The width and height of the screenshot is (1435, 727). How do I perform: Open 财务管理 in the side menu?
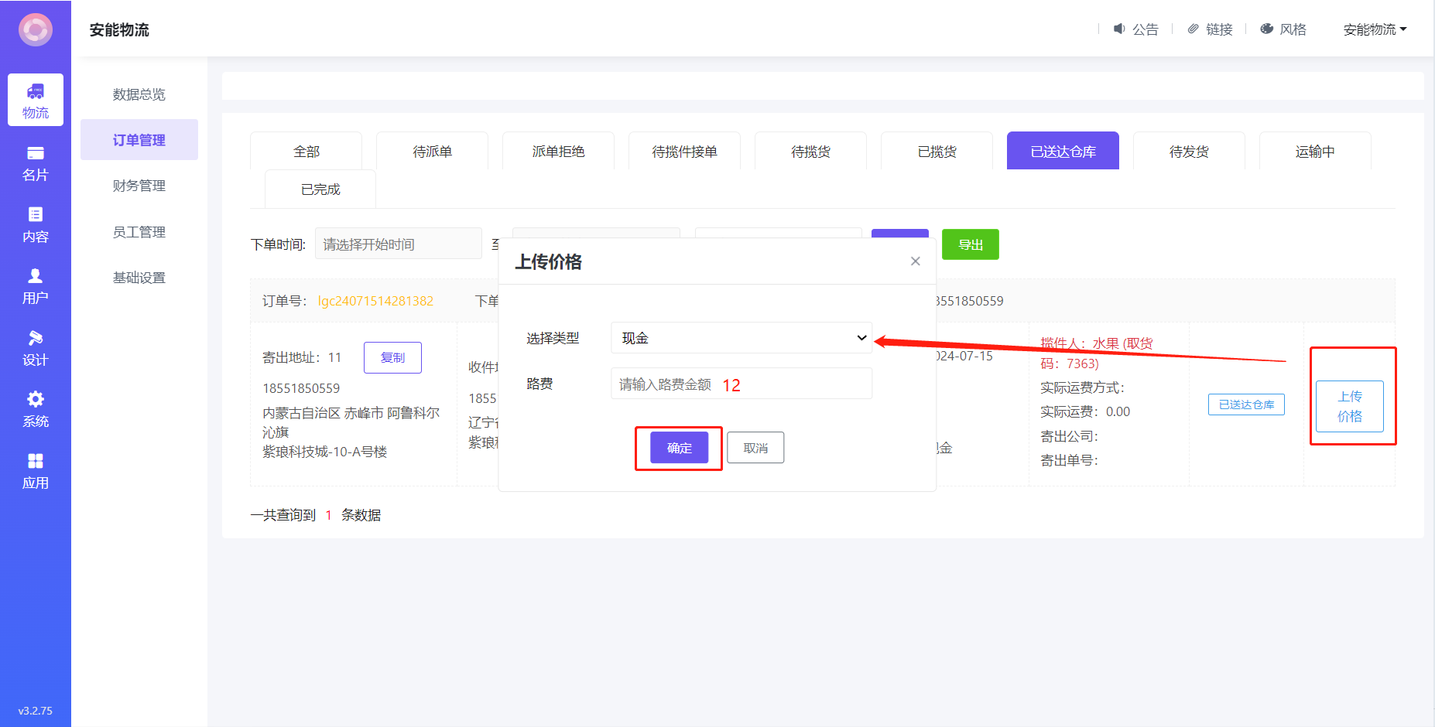click(x=139, y=186)
